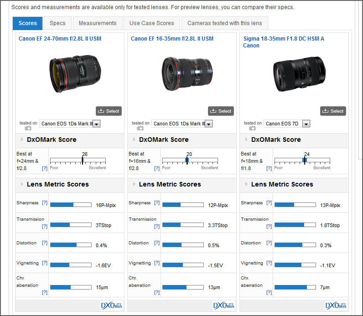Click Select button for Sigma 18-35mm lens

coord(333,111)
